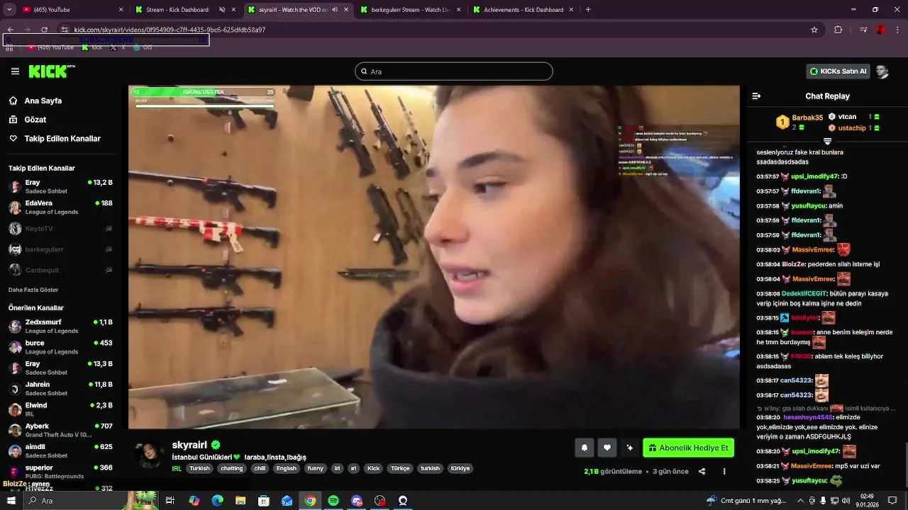Collapse the Chat Replay panel icon
908x510 pixels.
[x=756, y=96]
